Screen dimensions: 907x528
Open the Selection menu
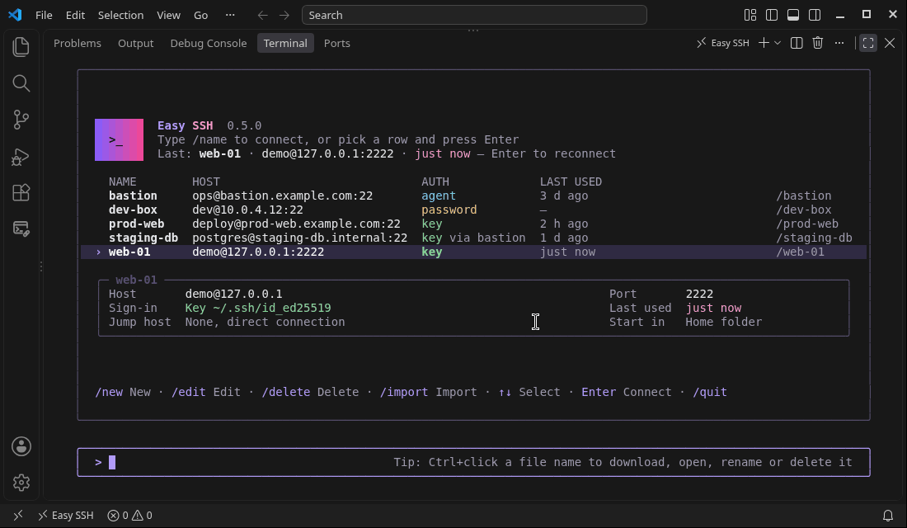[x=120, y=15]
